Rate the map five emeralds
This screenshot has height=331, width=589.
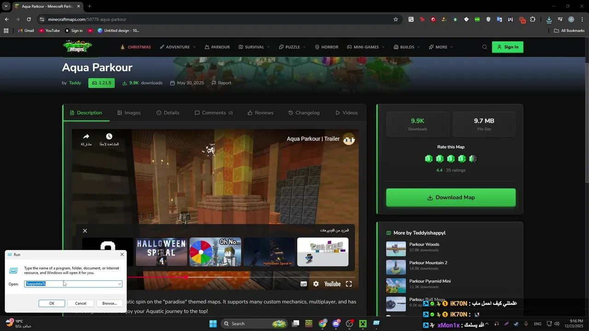473,159
